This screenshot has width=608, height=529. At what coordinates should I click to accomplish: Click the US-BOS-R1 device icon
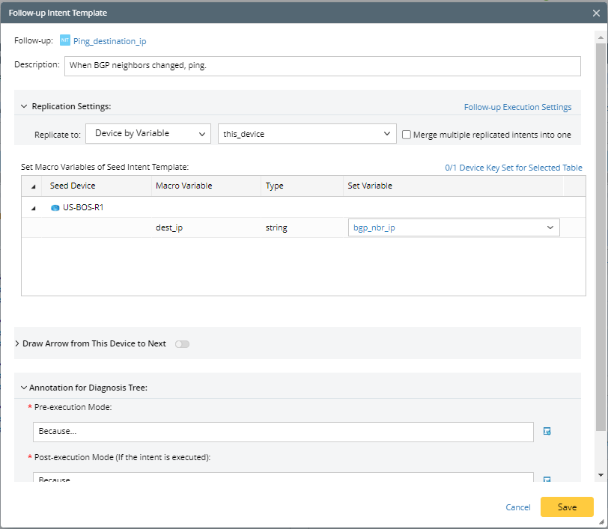point(55,208)
